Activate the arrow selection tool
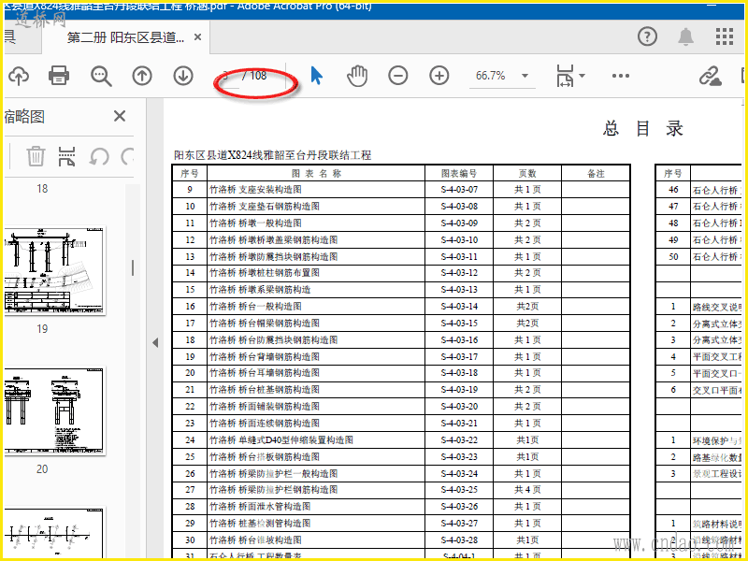 pos(316,76)
